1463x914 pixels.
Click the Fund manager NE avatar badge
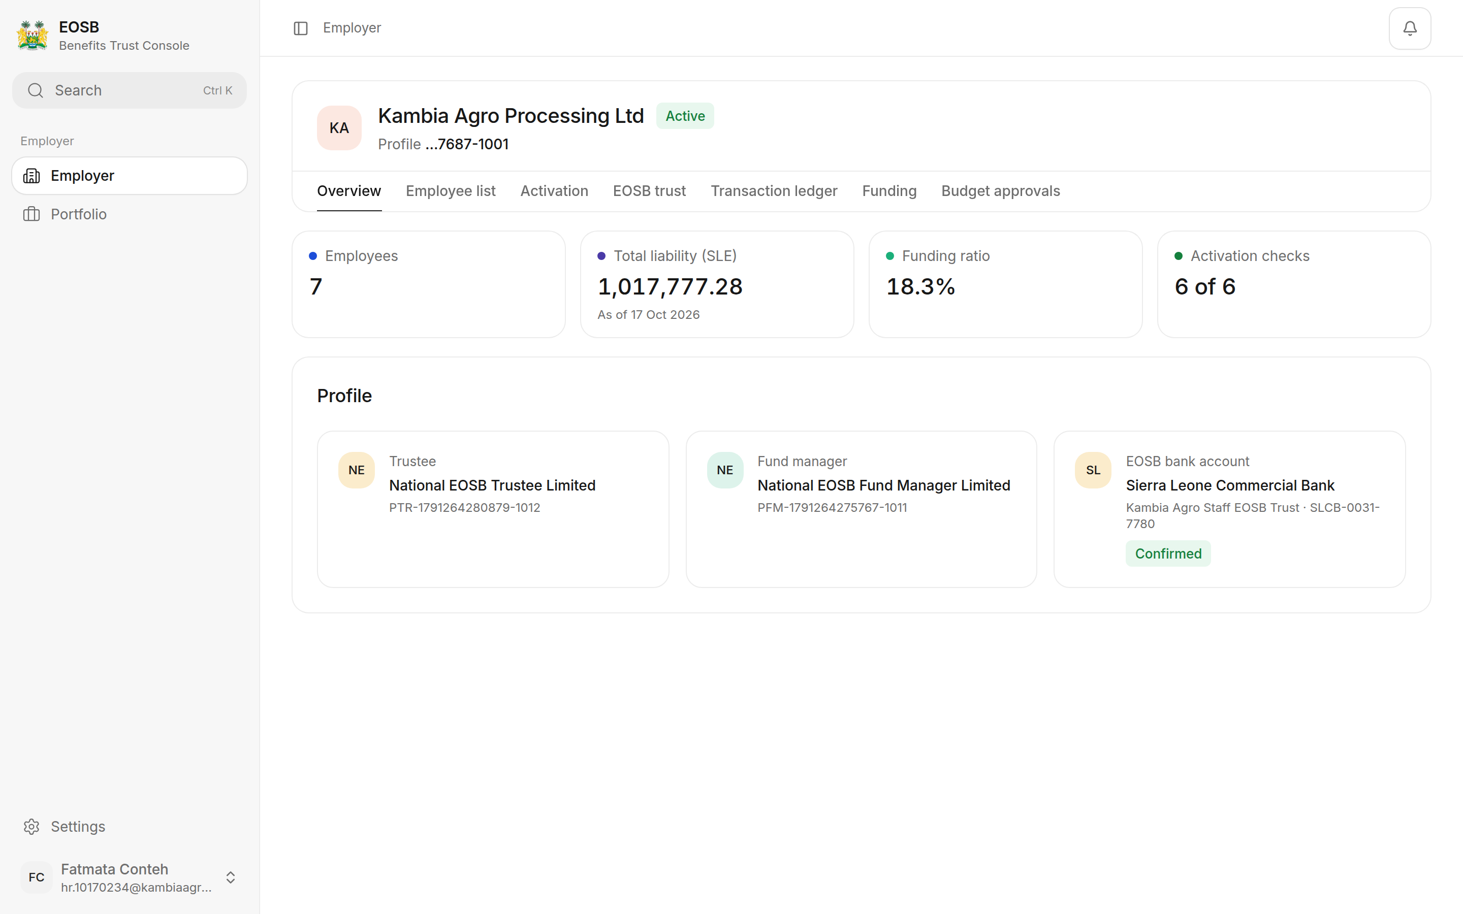725,470
